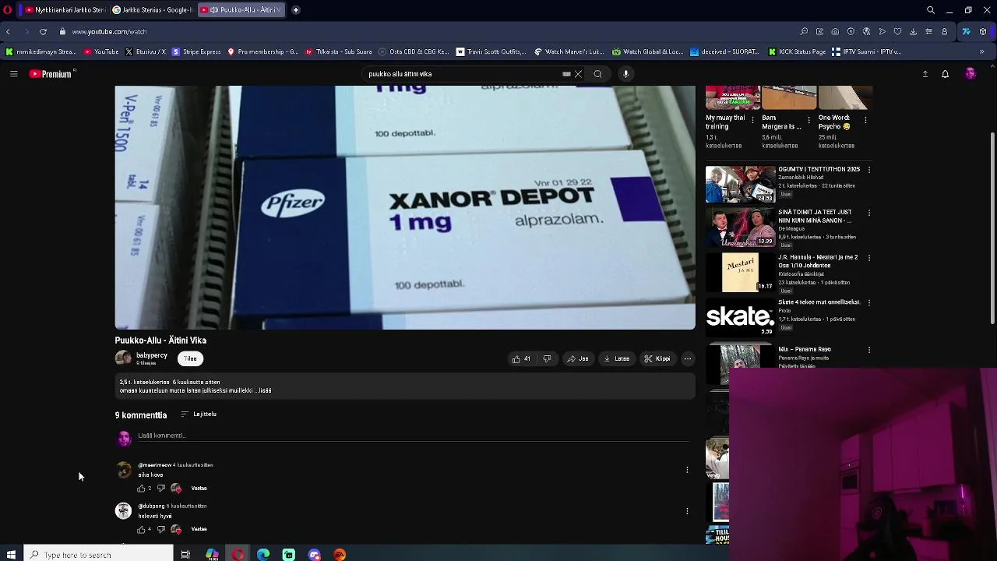This screenshot has width=997, height=561.
Task: Open Opera tab search magnifier
Action: coord(931,10)
